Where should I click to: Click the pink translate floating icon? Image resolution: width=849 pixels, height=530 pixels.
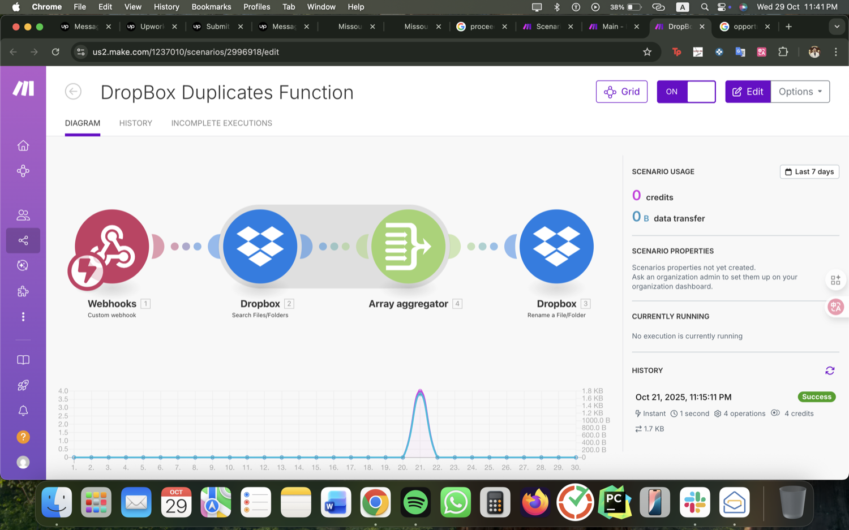835,307
